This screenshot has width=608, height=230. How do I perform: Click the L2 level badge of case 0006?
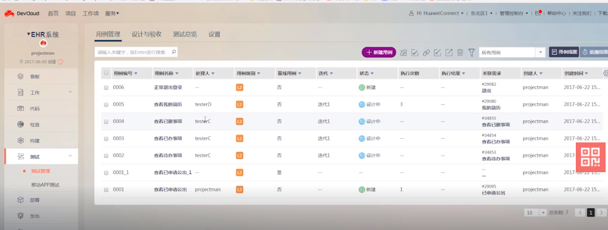coord(240,88)
